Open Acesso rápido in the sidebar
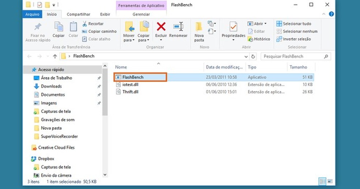The width and height of the screenshot is (360, 189). coord(51,69)
